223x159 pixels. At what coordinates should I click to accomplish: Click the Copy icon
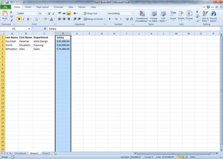(x=11, y=16)
